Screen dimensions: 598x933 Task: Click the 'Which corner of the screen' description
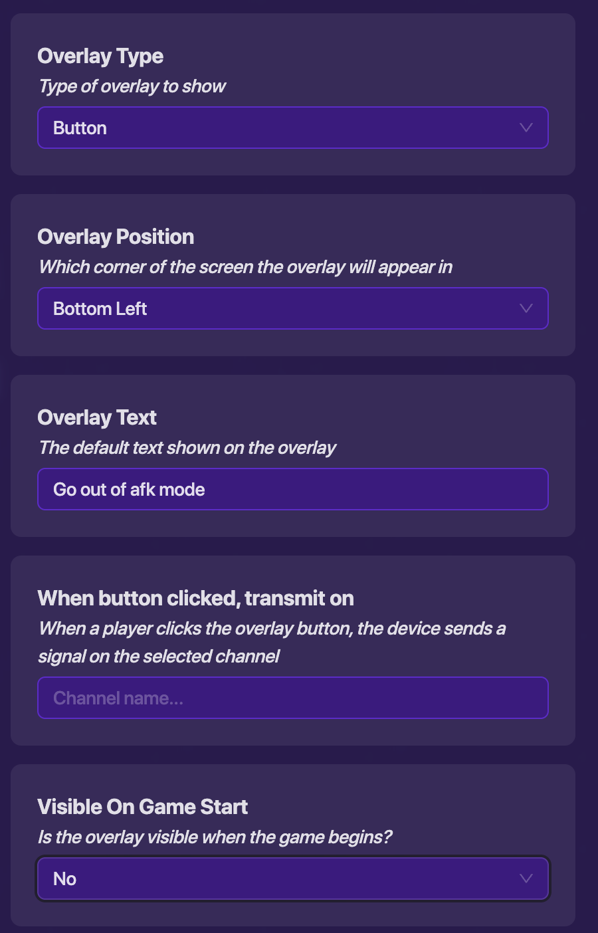[x=245, y=267]
